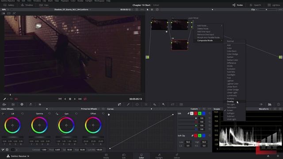283x159 pixels.
Task: Open the Sizing palette icon
Action: (x=172, y=104)
